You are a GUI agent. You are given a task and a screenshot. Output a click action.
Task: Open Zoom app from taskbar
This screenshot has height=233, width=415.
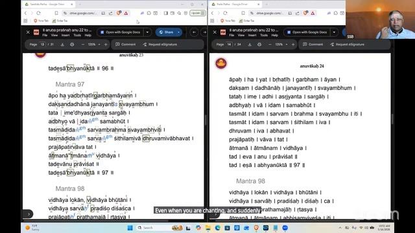point(285,228)
